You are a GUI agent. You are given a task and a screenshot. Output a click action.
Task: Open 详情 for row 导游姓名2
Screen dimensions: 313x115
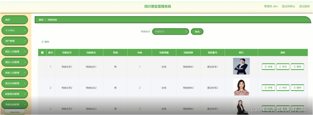pyautogui.click(x=268, y=88)
